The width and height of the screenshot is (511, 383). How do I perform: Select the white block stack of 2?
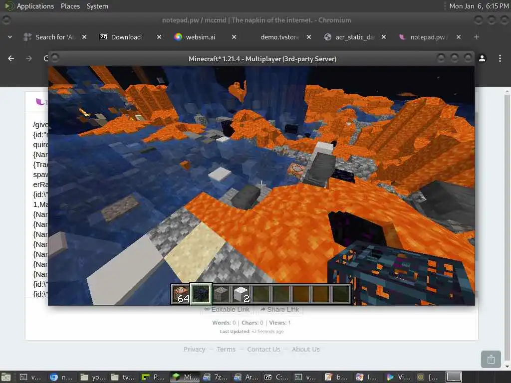(241, 294)
